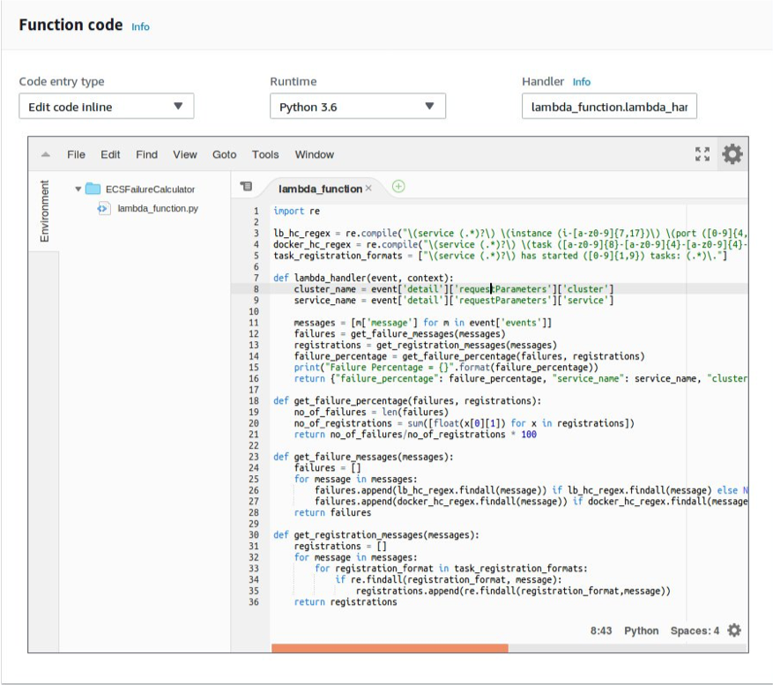Viewport: 773px width, 685px height.
Task: Click the fullscreen expand icon in editor
Action: (x=702, y=154)
